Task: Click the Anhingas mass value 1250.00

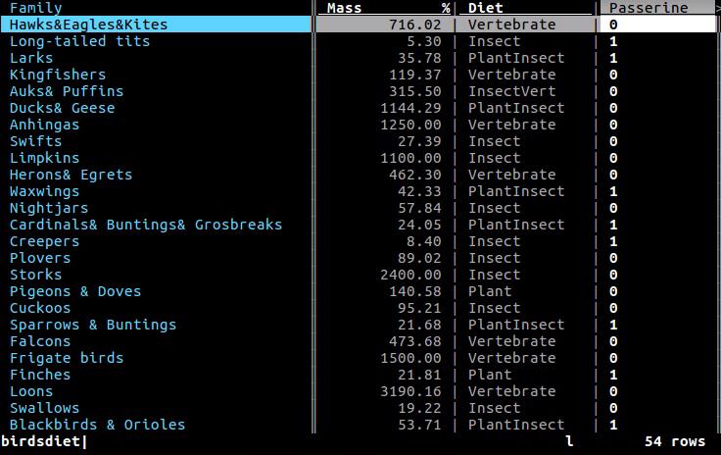Action: pos(410,125)
